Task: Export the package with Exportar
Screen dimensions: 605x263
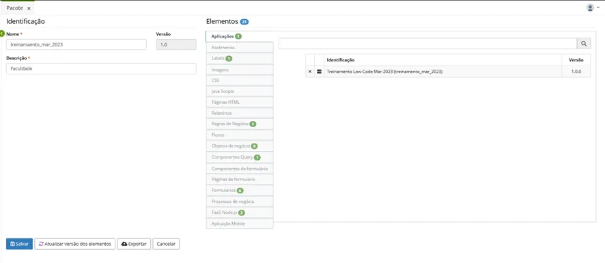Action: 134,244
